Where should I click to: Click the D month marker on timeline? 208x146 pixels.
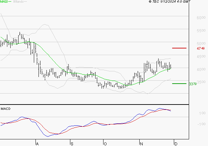click(x=176, y=144)
